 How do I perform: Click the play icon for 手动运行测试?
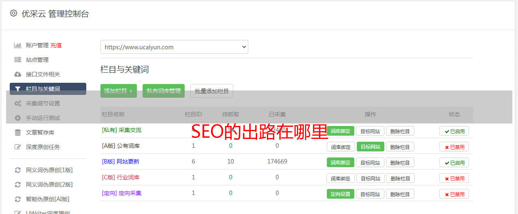point(17,118)
